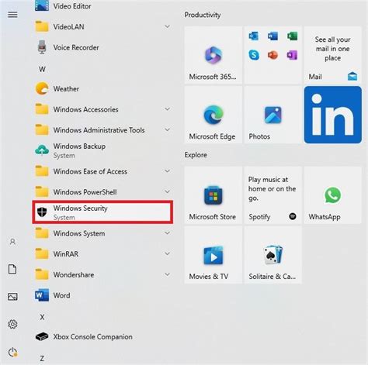Open Windows Security shield icon
Viewport: 368px width, 365px height.
[x=42, y=212]
